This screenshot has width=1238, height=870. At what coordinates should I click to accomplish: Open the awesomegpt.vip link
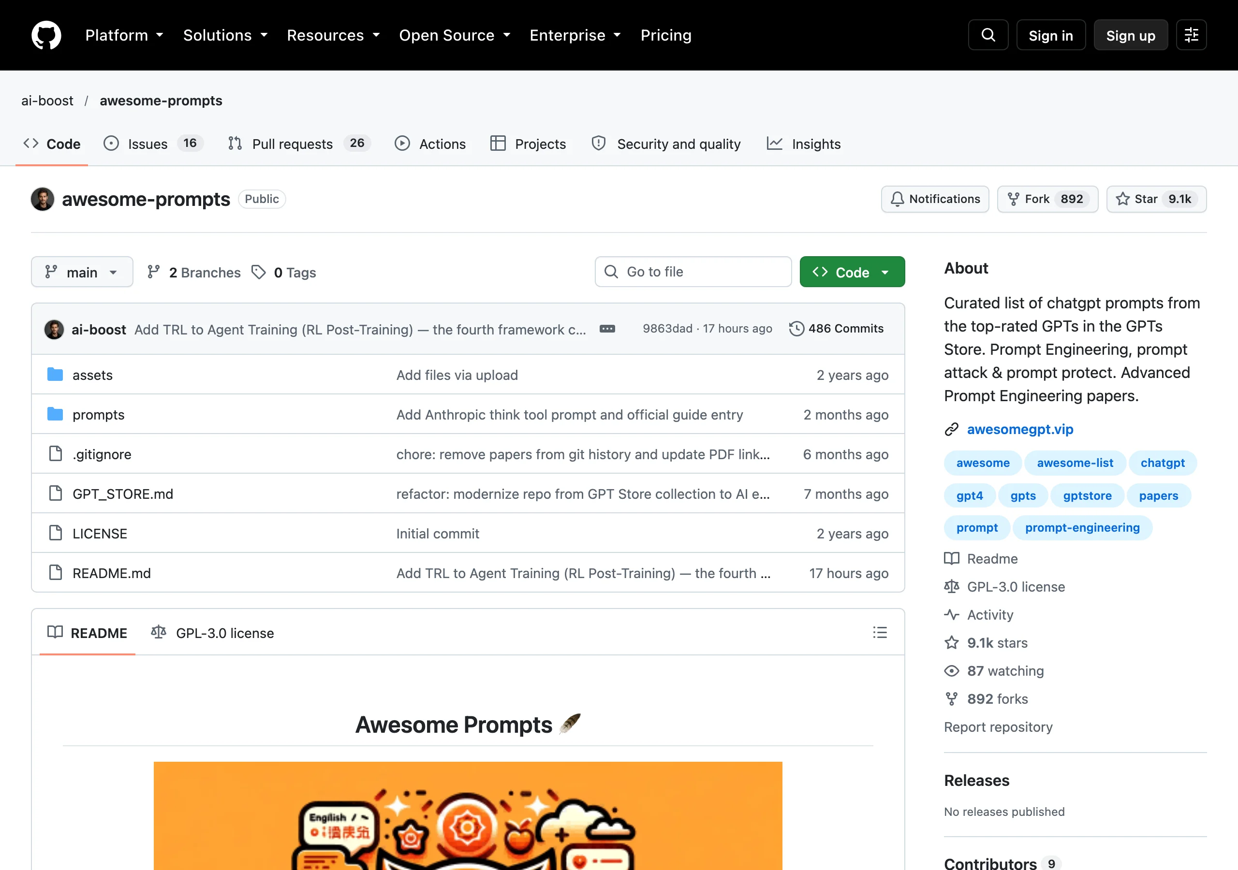(x=1019, y=429)
